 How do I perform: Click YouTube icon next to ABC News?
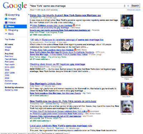click(75, 49)
